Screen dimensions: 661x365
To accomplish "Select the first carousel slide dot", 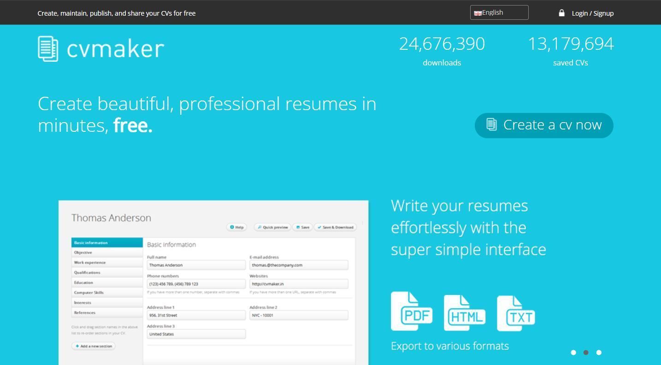I will [573, 353].
